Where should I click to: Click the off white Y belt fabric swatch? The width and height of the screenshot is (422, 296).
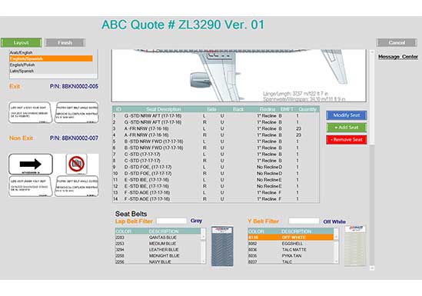tap(355, 246)
